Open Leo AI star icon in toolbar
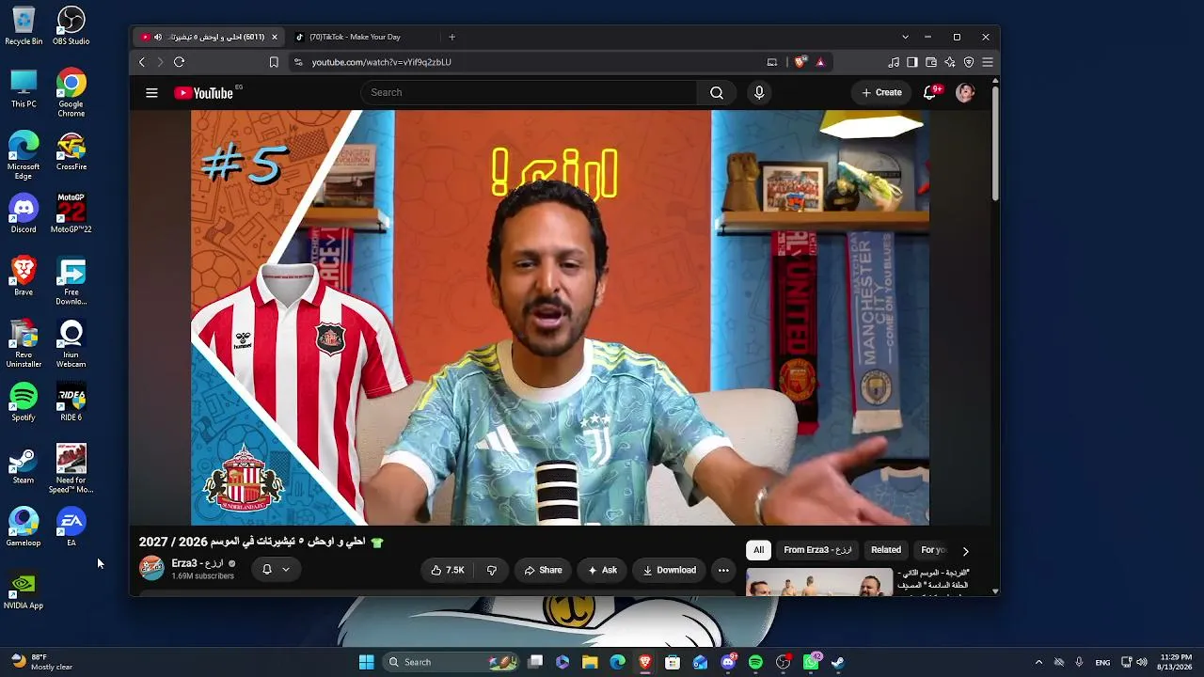1204x677 pixels. (x=950, y=62)
